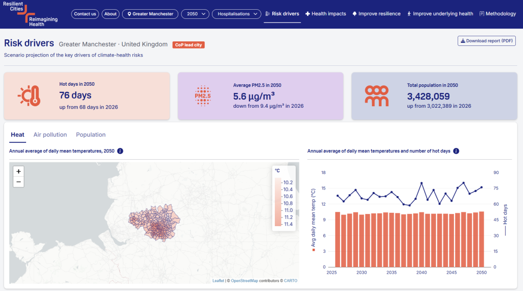Open Health impacts in navigation
The width and height of the screenshot is (523, 291).
coord(325,14)
